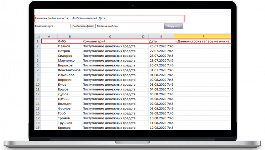Click the cell 'Пяткин'
This screenshot has height=150, width=265.
pyautogui.click(x=70, y=99)
